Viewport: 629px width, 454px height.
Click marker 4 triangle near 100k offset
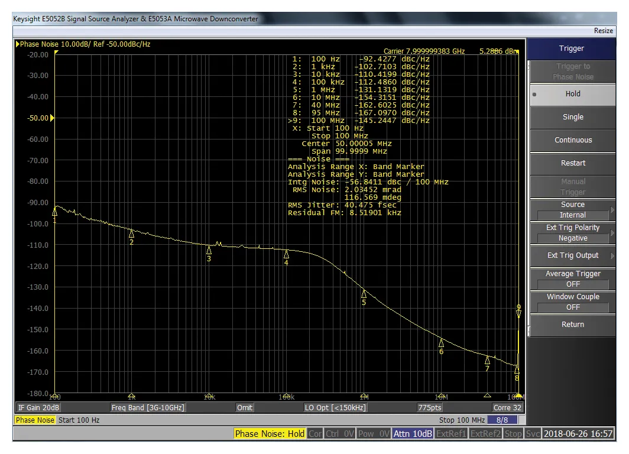coord(286,254)
